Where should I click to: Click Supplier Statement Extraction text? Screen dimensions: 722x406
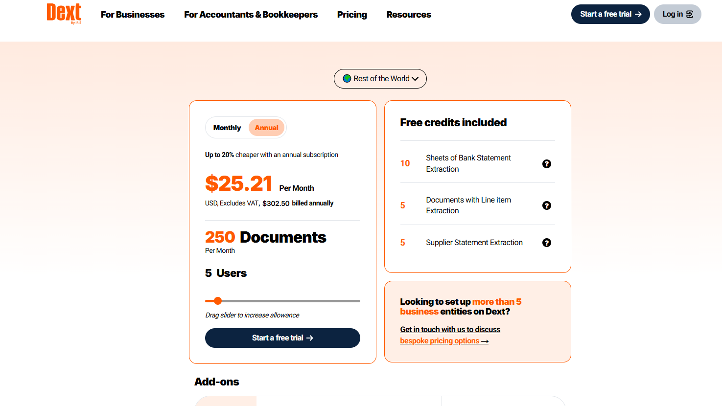pyautogui.click(x=474, y=243)
